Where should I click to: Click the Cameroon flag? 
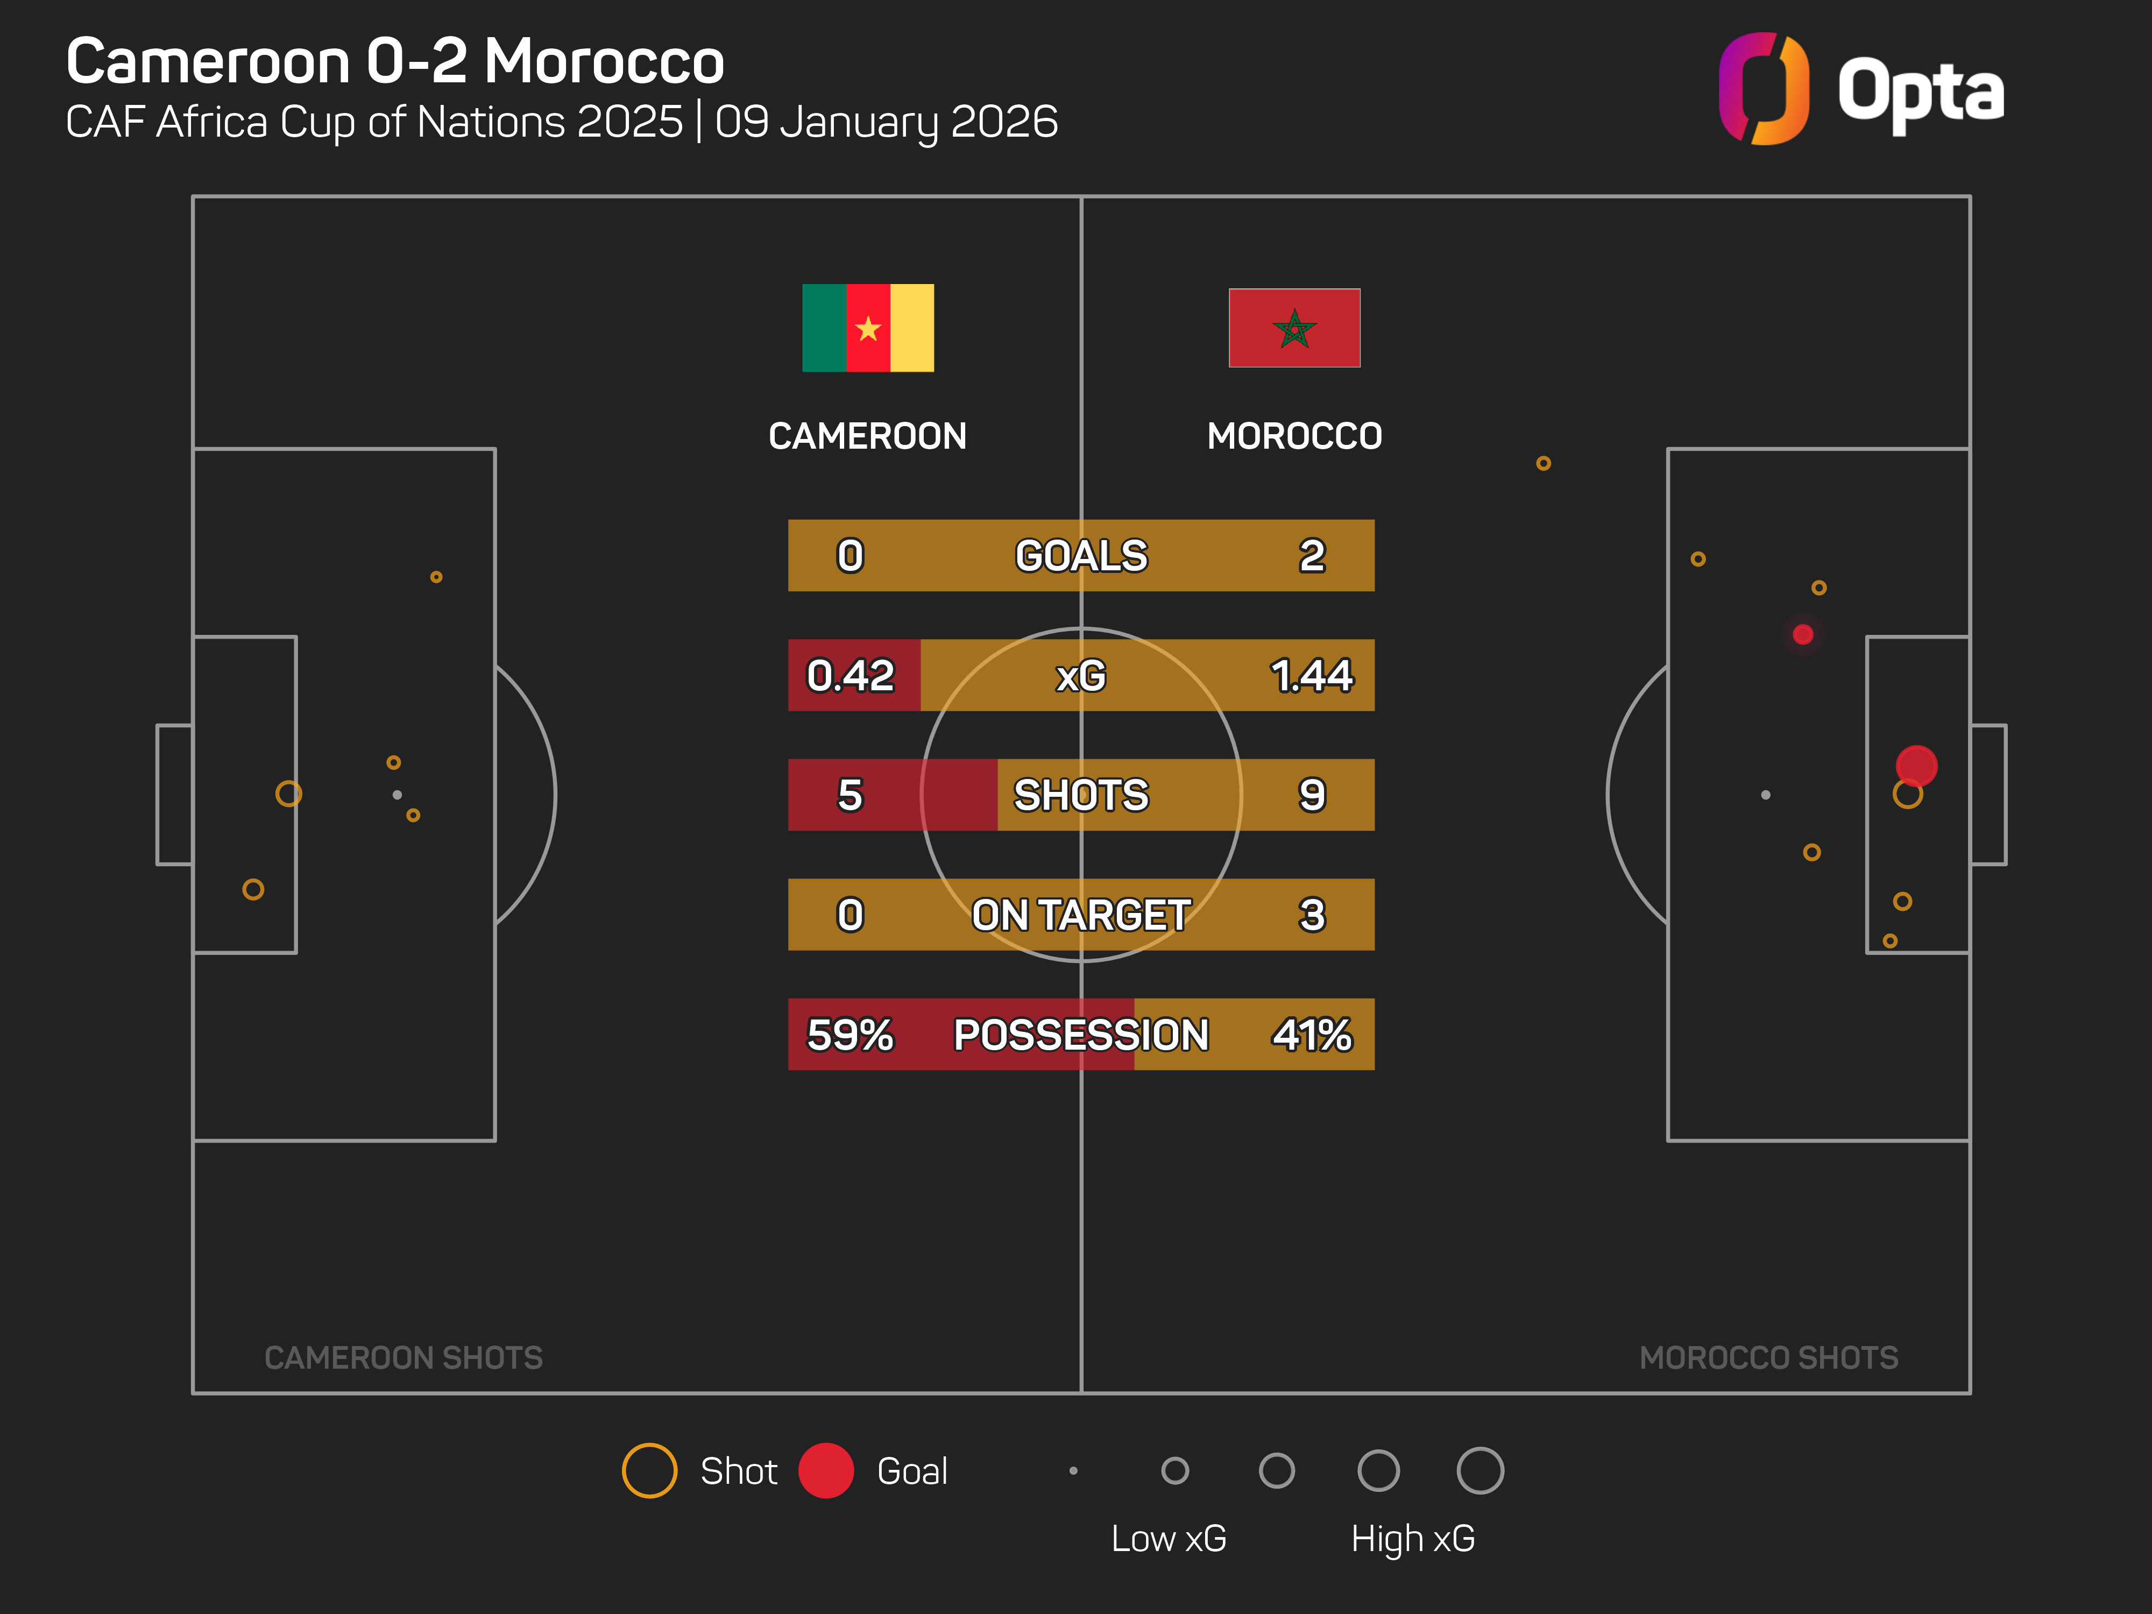click(867, 328)
